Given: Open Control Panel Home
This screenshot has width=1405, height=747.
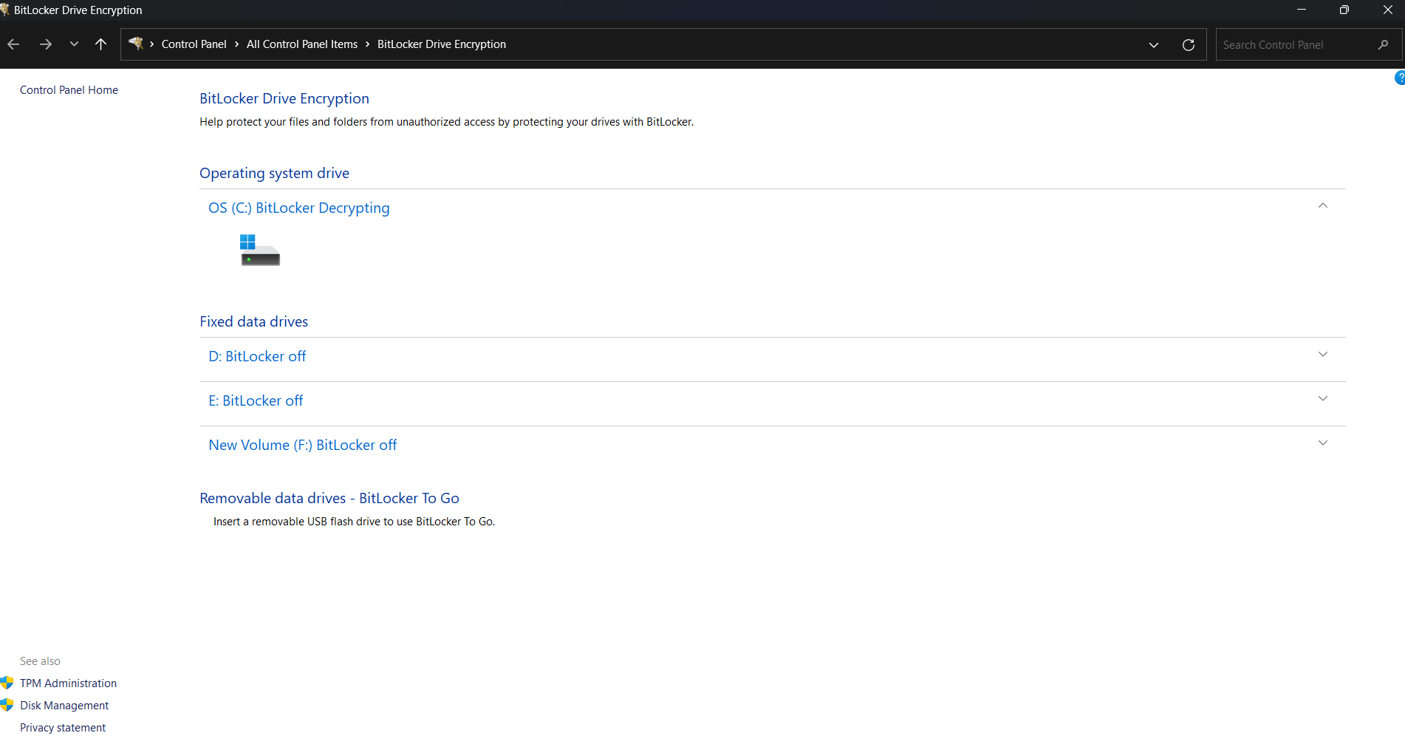Looking at the screenshot, I should point(69,90).
